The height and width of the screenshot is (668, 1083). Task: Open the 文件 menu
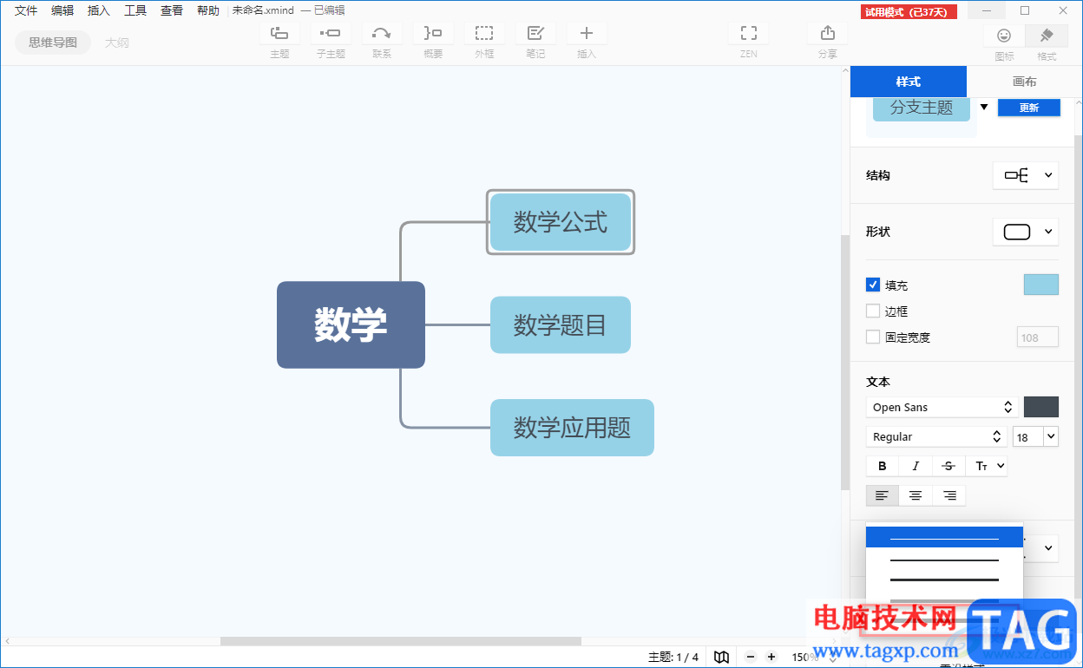26,10
